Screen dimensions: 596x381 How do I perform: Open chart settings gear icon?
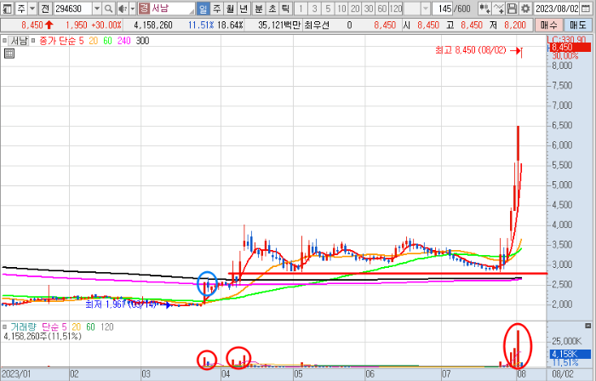pyautogui.click(x=525, y=9)
